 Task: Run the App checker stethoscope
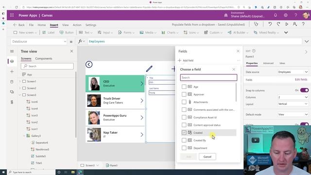click(256, 24)
